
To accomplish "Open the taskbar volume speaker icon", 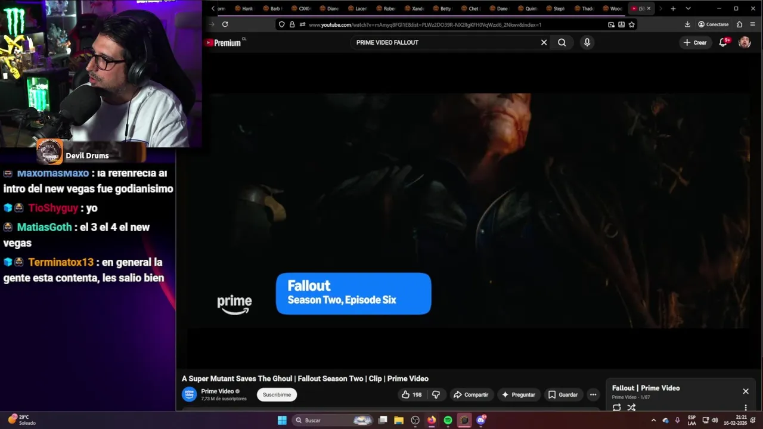I will pos(714,420).
